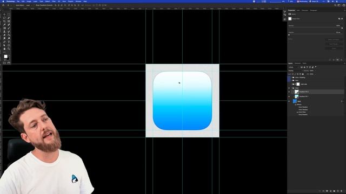This screenshot has width=346, height=194.
Task: Select the Zoom magnifier tool
Action: pos(9,49)
